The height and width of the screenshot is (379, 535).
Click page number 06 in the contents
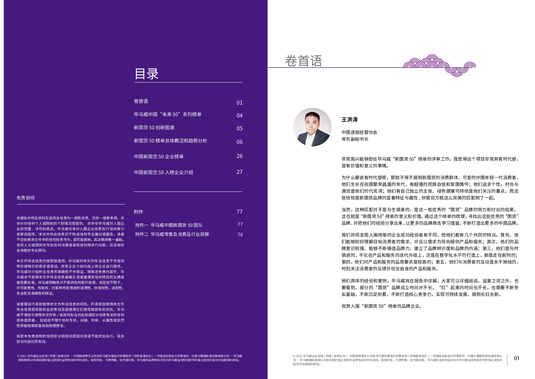(239, 142)
